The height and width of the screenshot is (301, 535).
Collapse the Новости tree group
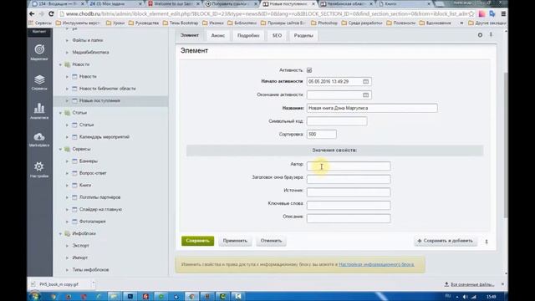[x=60, y=64]
